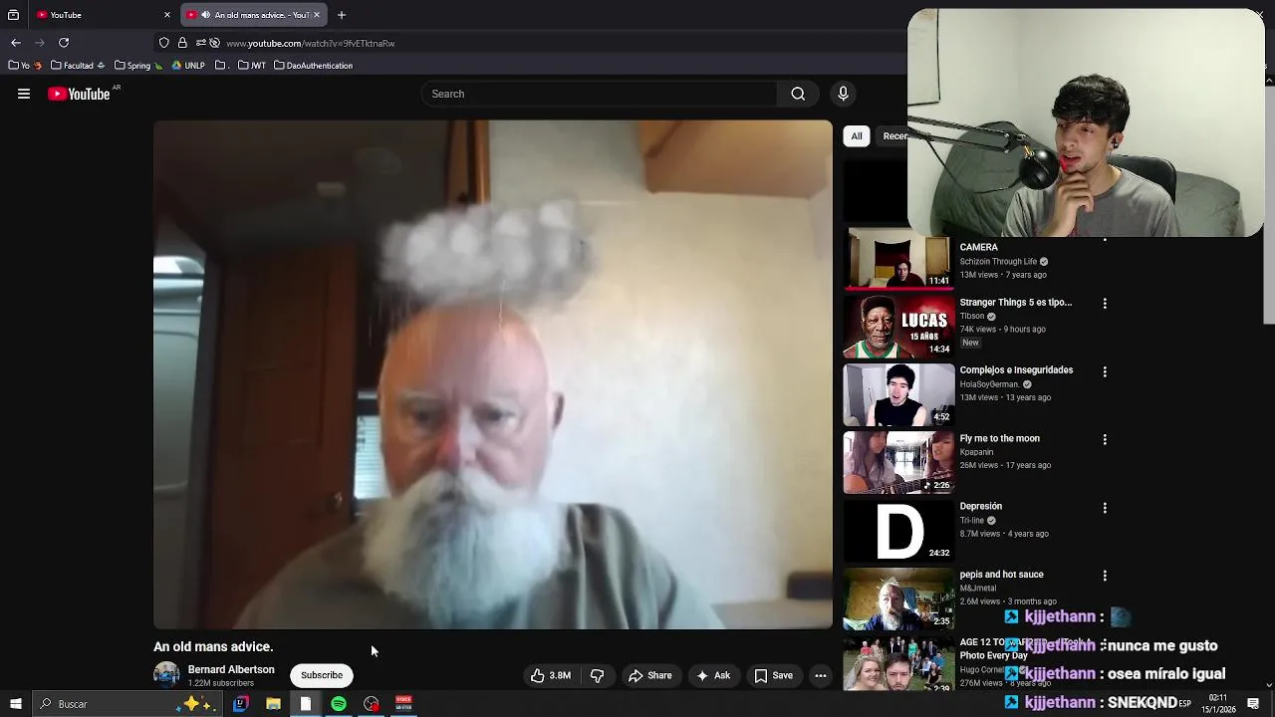1275x717 pixels.
Task: Open the Facultad bookmark folder
Action: coord(78,66)
